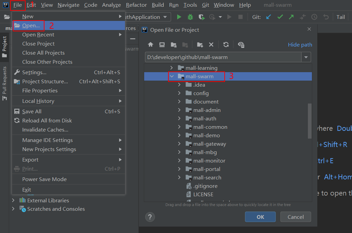Viewport: 352px width, 233px height.
Task: Open the Refactor menu
Action: tap(136, 5)
